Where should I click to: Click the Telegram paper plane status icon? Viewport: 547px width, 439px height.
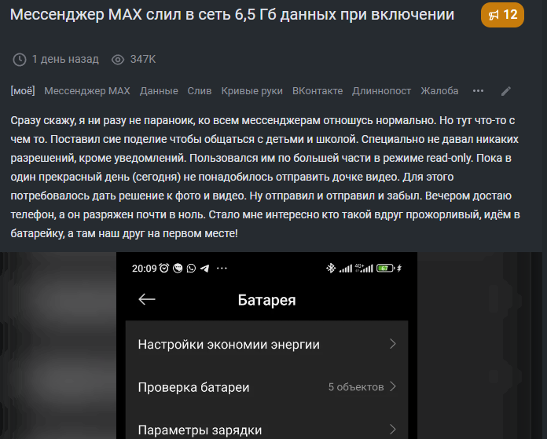[x=205, y=268]
